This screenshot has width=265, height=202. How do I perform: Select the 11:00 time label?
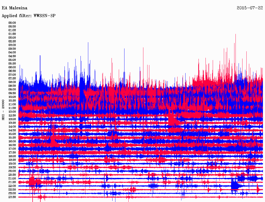point(12,104)
